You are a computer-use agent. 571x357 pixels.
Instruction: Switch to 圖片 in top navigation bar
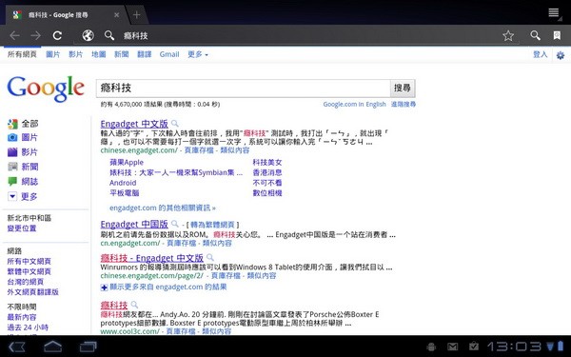click(52, 54)
